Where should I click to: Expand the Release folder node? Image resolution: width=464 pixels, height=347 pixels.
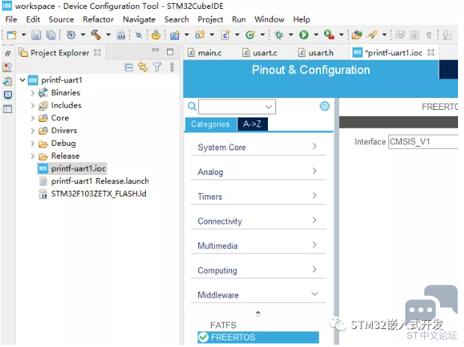pyautogui.click(x=32, y=156)
